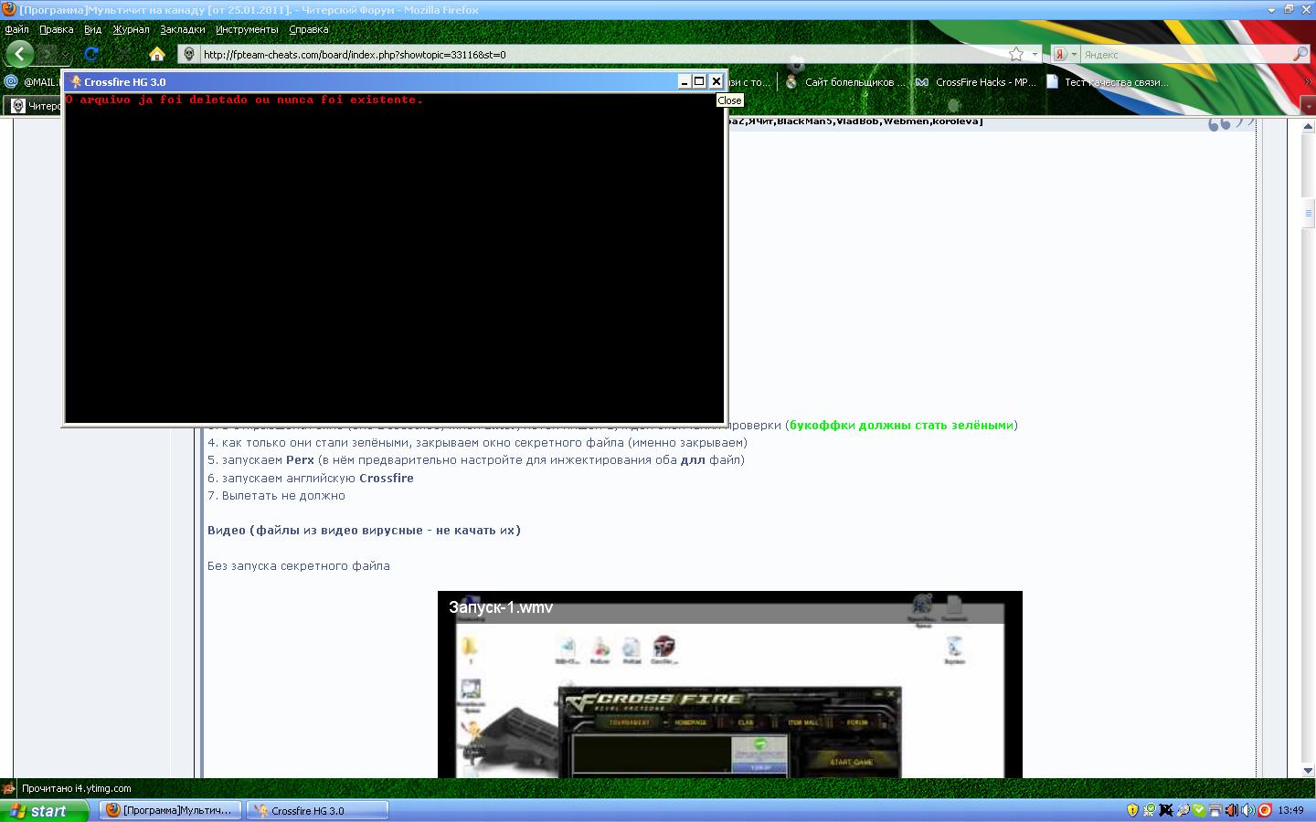Screen dimensions: 1316x822
Task: Click the Запуск-1.wmv video title
Action: point(501,607)
